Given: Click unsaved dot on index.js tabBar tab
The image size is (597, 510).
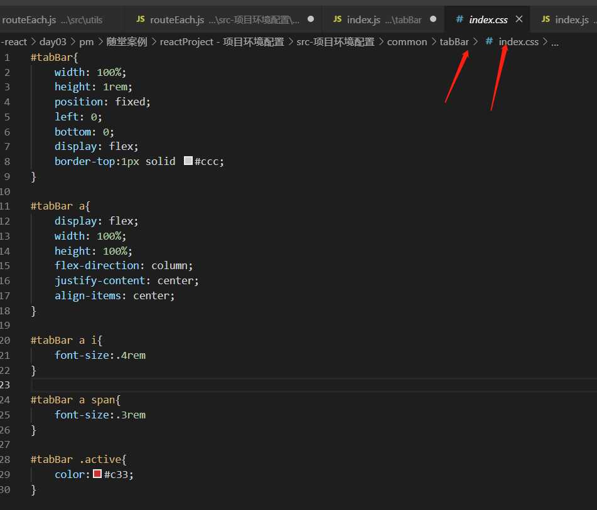Looking at the screenshot, I should (433, 19).
